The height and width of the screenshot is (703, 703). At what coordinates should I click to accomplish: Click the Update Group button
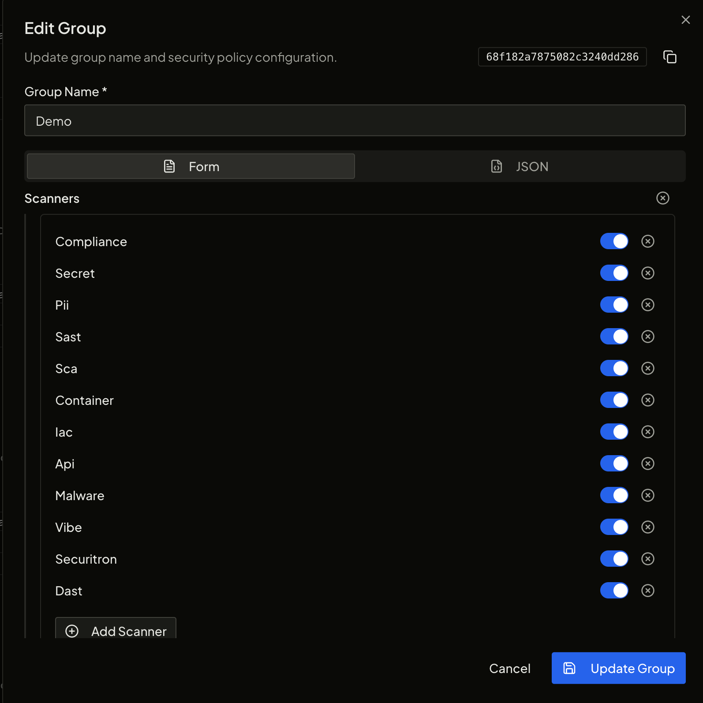618,668
